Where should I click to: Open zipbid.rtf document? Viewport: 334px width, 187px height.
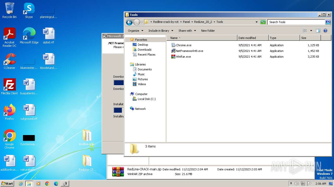[49, 36]
